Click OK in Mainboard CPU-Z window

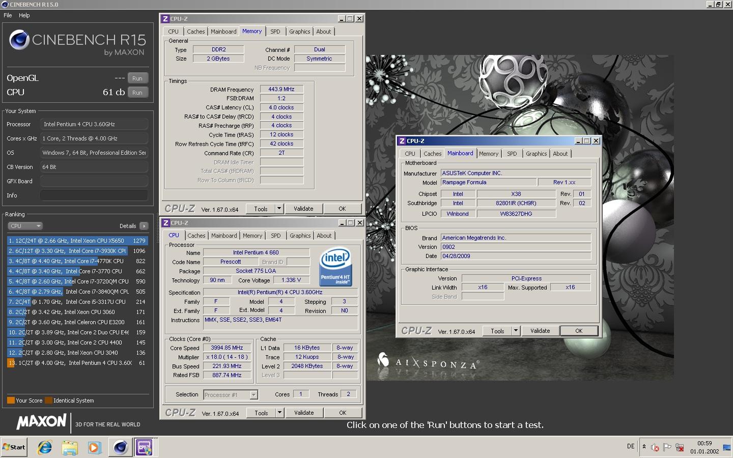click(579, 331)
